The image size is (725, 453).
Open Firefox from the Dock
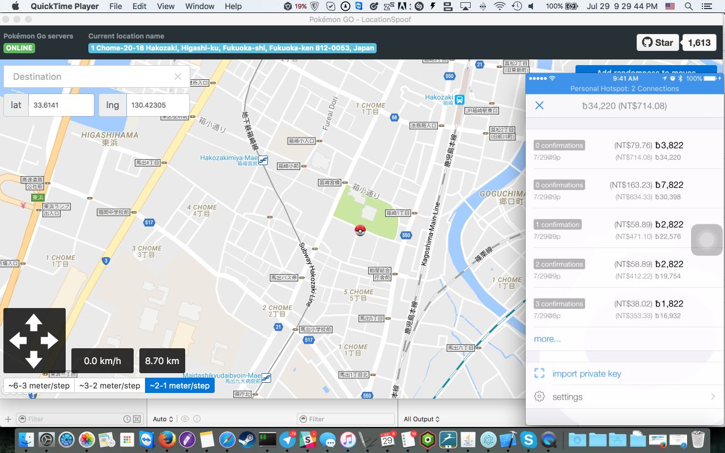tap(167, 439)
